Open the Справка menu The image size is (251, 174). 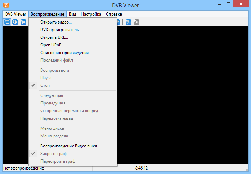point(114,14)
